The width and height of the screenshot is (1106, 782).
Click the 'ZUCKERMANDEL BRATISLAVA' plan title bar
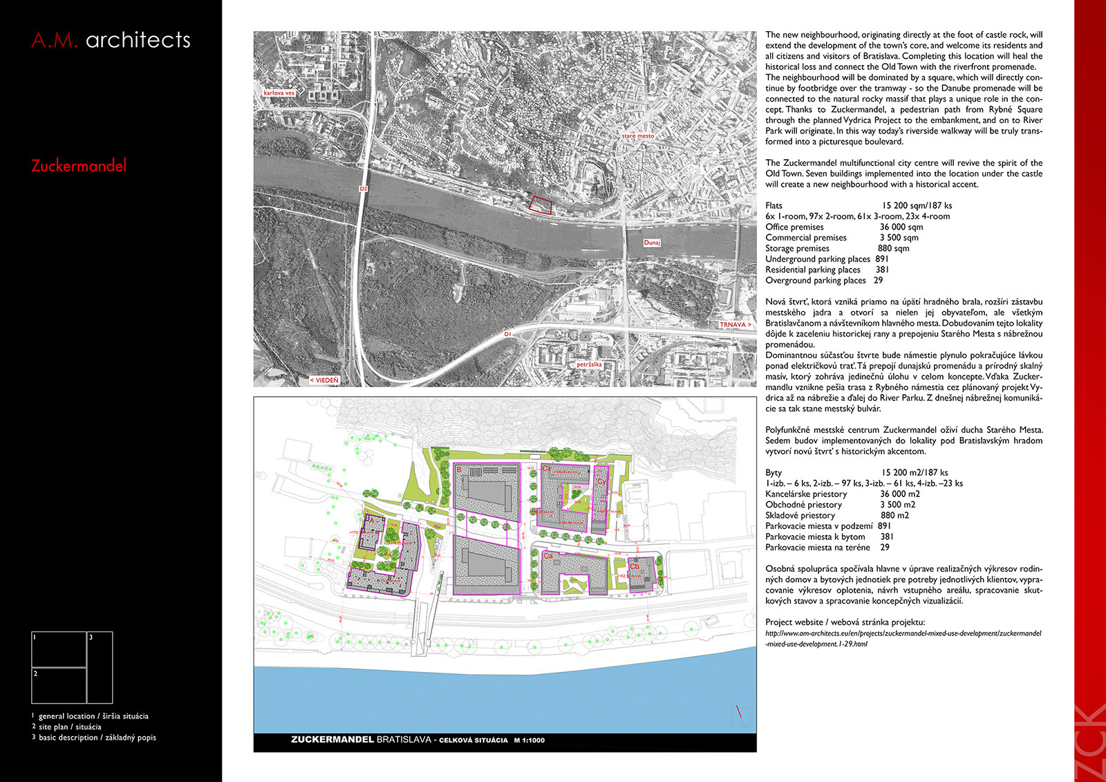(x=418, y=740)
